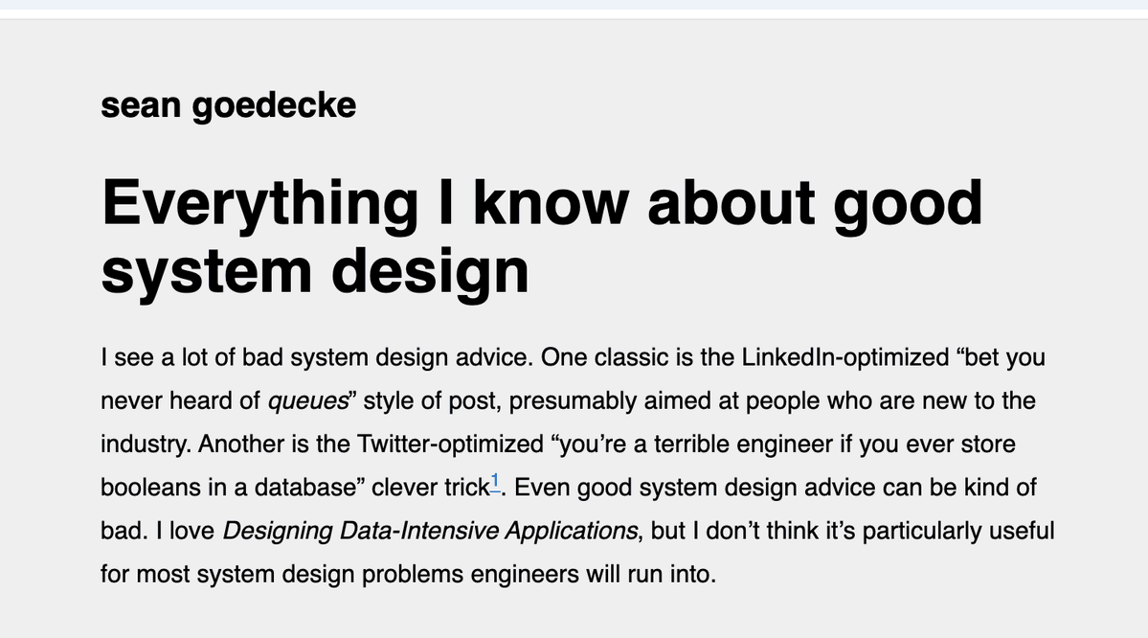This screenshot has height=638, width=1148.
Task: Click the word "Everything" in the article heading
Action: point(259,205)
